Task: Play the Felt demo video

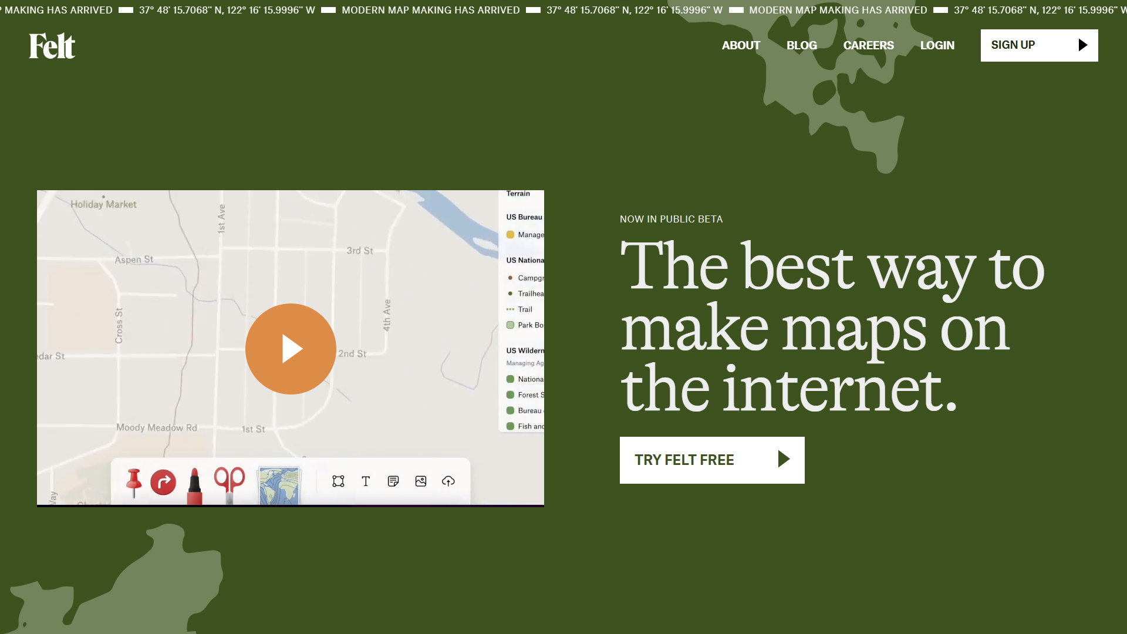Action: click(291, 349)
